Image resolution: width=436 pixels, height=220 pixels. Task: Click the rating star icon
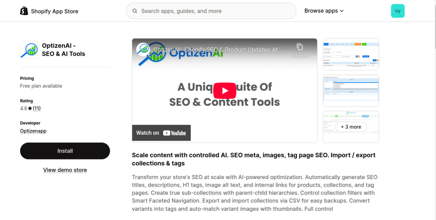point(30,108)
